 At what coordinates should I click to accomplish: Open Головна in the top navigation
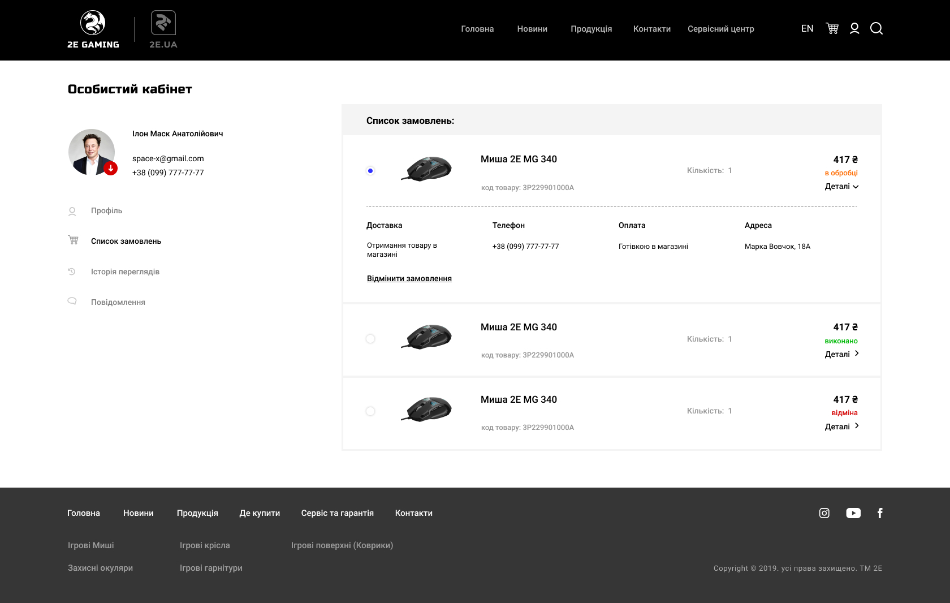pos(477,29)
